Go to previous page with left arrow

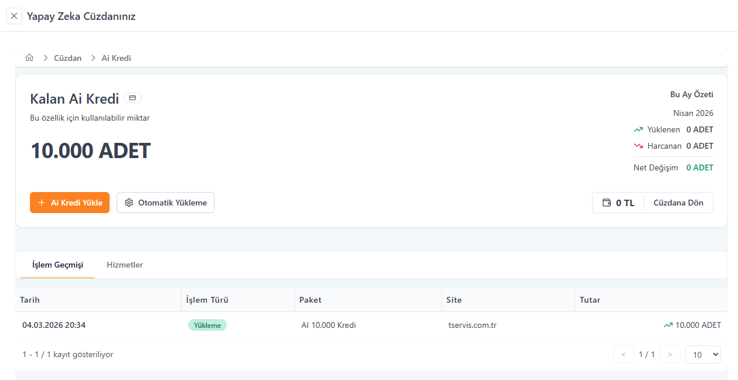pyautogui.click(x=623, y=354)
